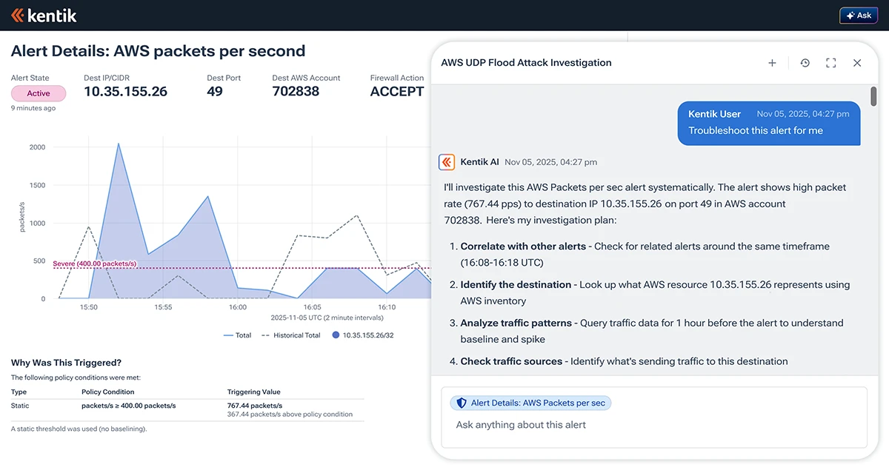
Task: Open the Ask assistant from the top bar
Action: tap(858, 14)
